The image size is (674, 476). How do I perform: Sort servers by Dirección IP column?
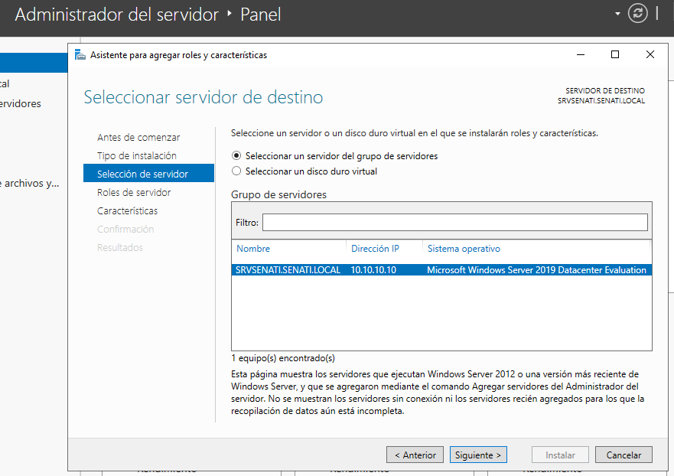click(x=375, y=249)
